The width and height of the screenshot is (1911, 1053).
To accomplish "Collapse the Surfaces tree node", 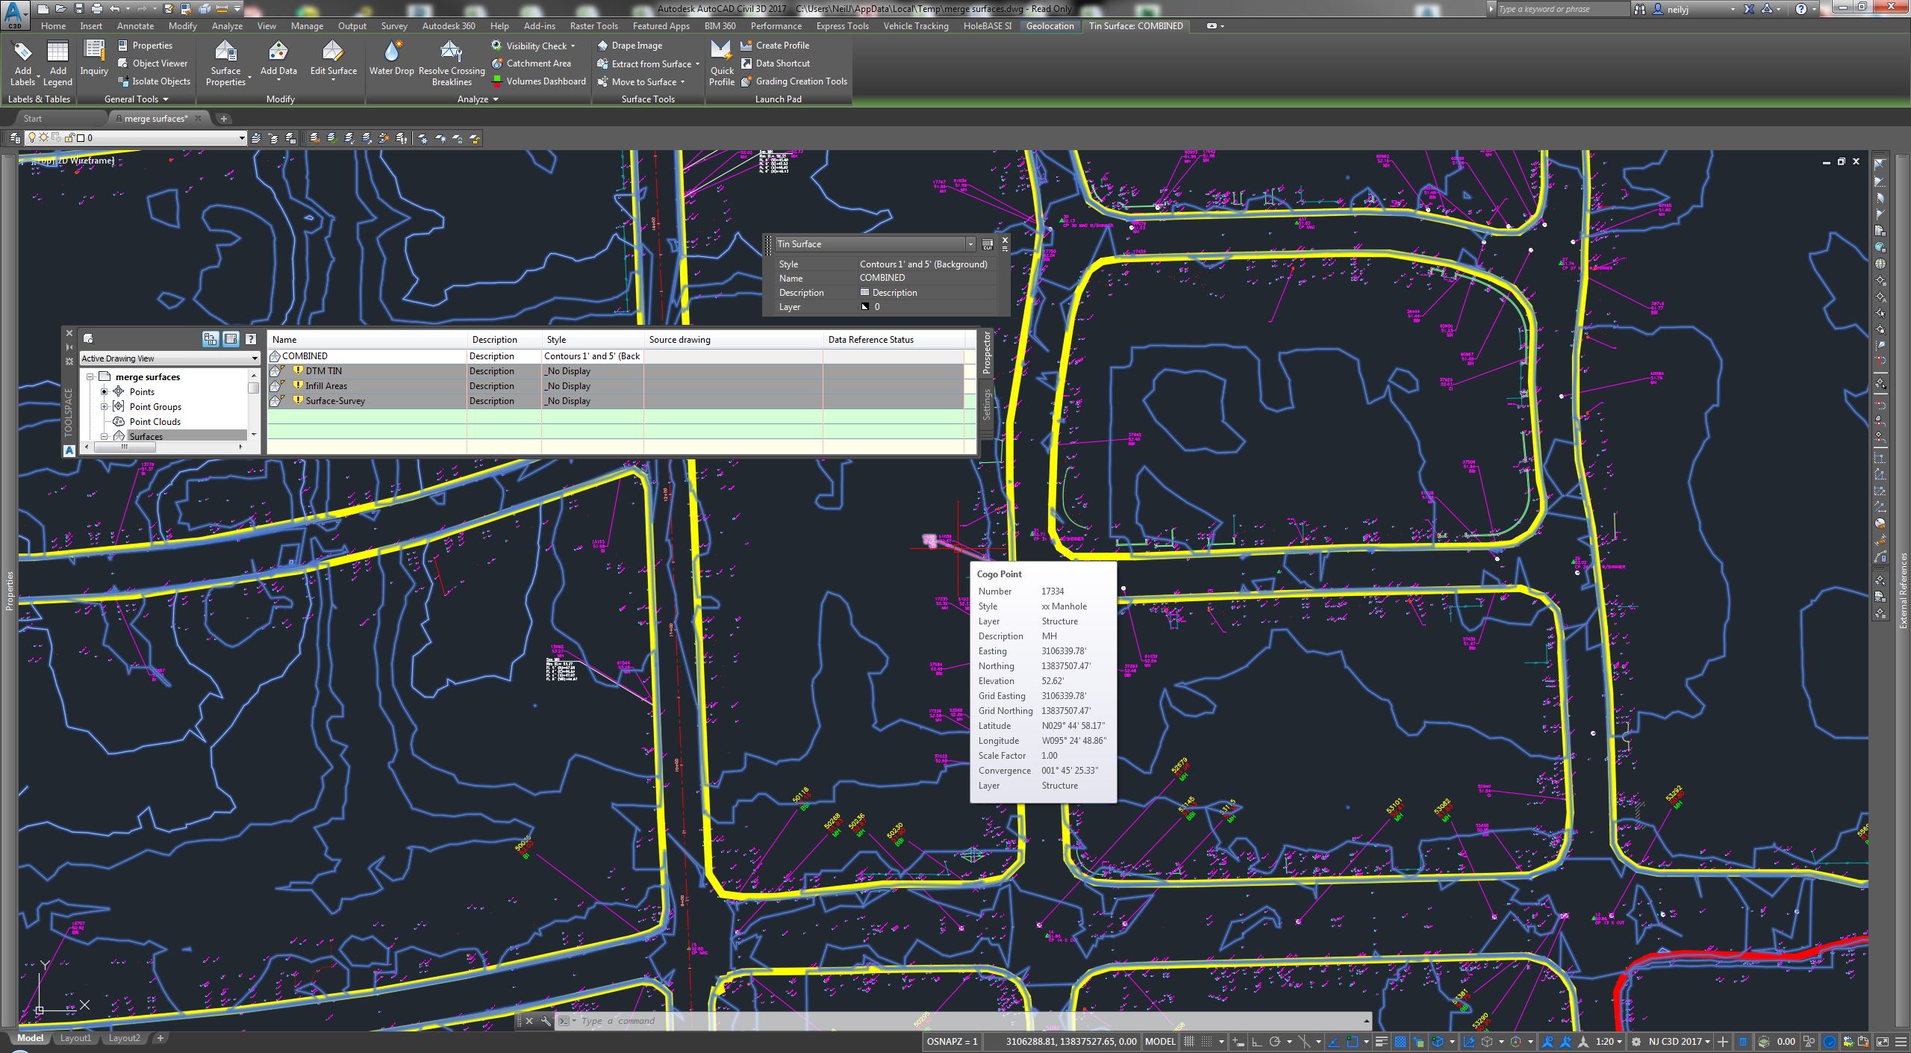I will click(105, 437).
